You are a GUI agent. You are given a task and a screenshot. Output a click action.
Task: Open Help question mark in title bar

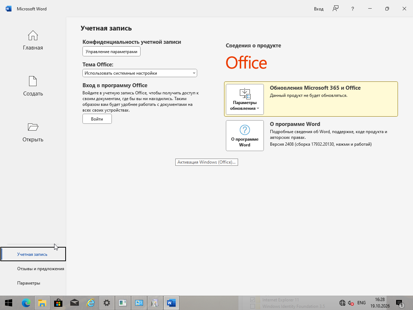tap(353, 9)
